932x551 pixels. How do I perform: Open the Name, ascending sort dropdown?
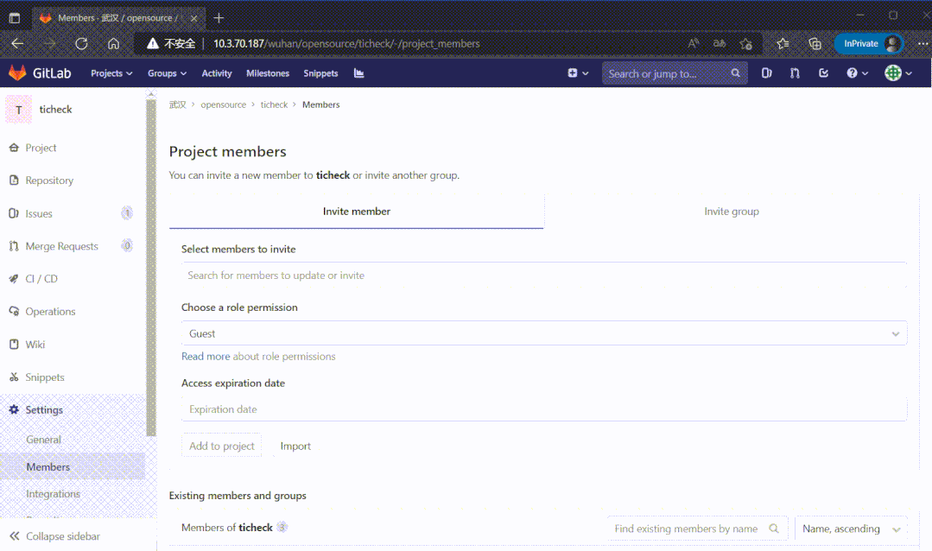850,529
